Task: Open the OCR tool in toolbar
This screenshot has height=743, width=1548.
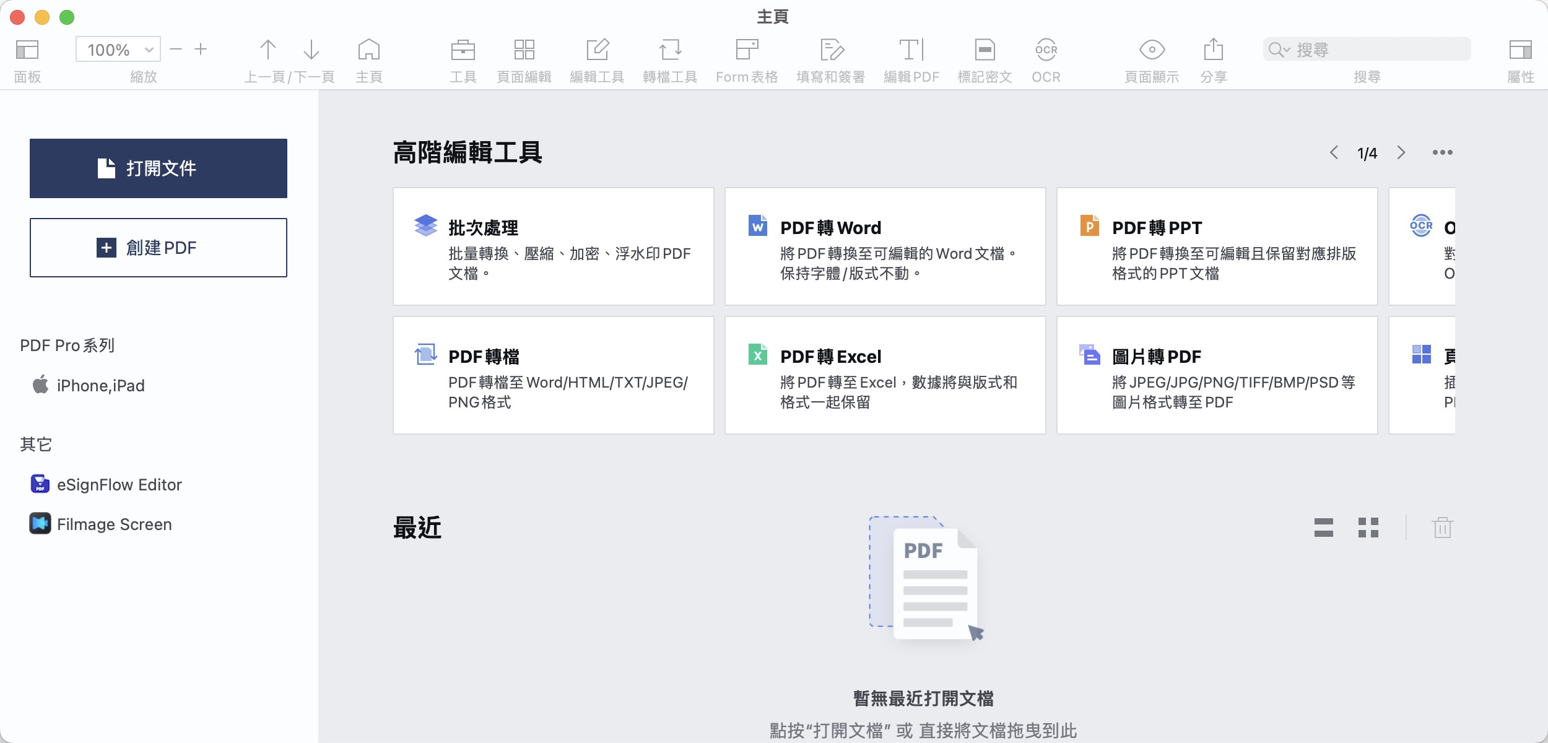Action: tap(1046, 50)
